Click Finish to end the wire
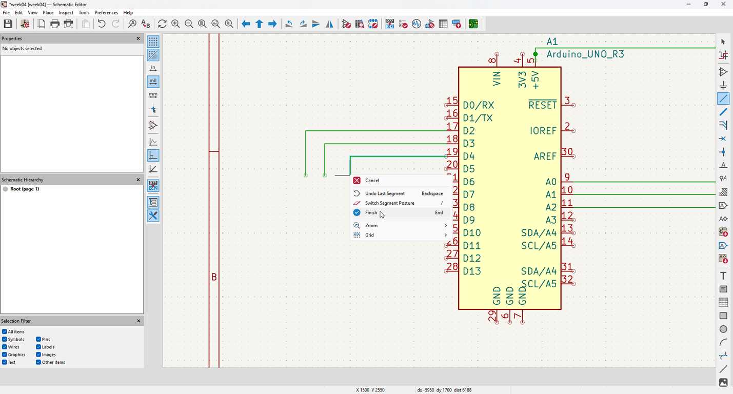This screenshot has width=733, height=394. [x=401, y=212]
